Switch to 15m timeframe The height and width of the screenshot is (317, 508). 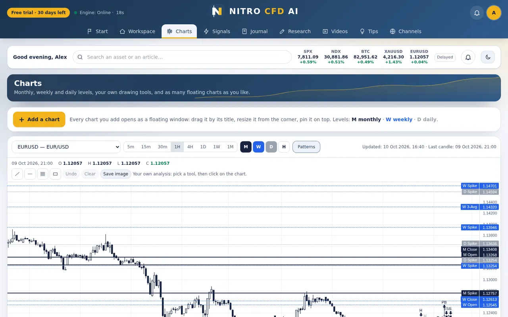(x=146, y=147)
